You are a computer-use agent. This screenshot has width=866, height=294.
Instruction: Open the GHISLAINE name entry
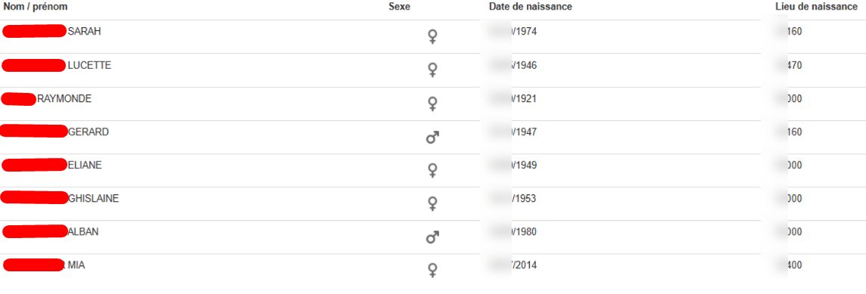coord(93,199)
